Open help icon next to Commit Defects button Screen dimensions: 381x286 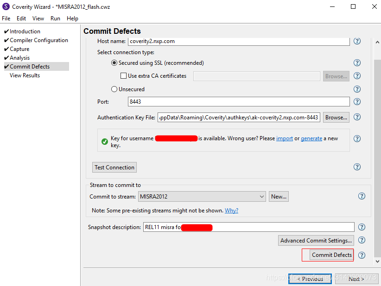coord(362,255)
